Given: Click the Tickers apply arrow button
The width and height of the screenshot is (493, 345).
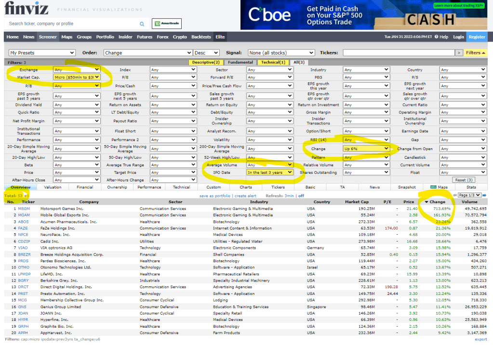Looking at the screenshot, I should (459, 53).
